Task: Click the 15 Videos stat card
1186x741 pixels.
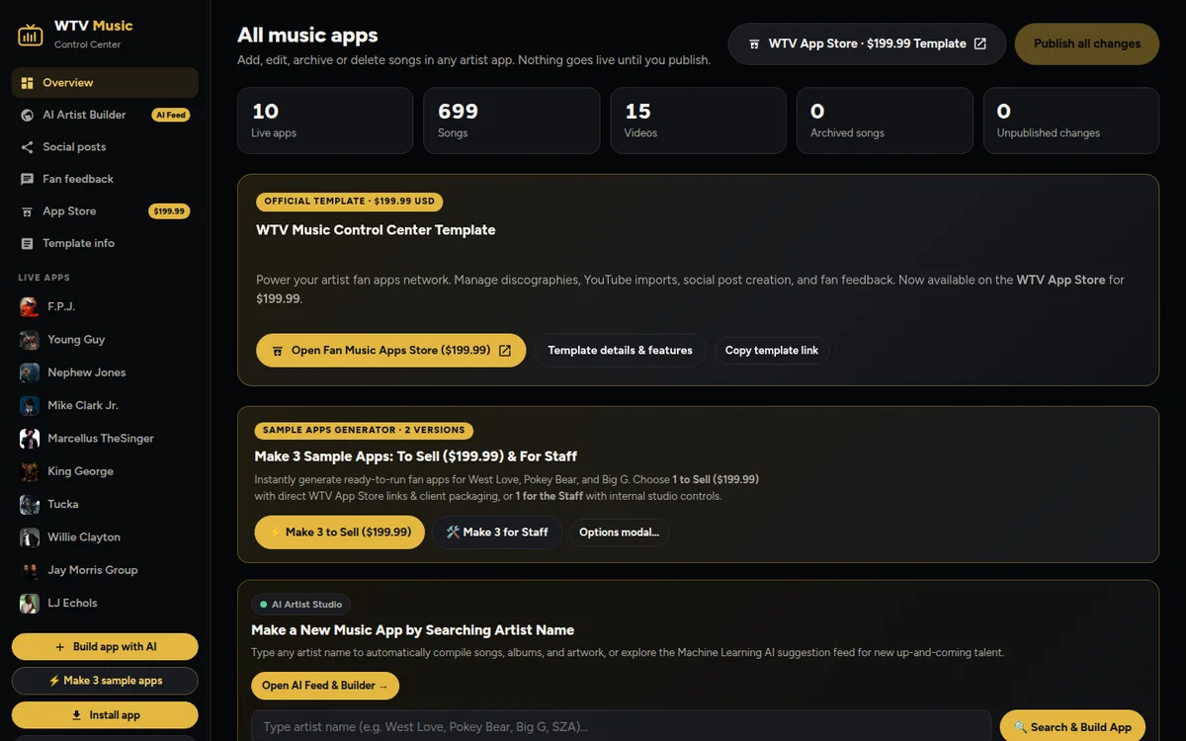Action: pos(698,121)
